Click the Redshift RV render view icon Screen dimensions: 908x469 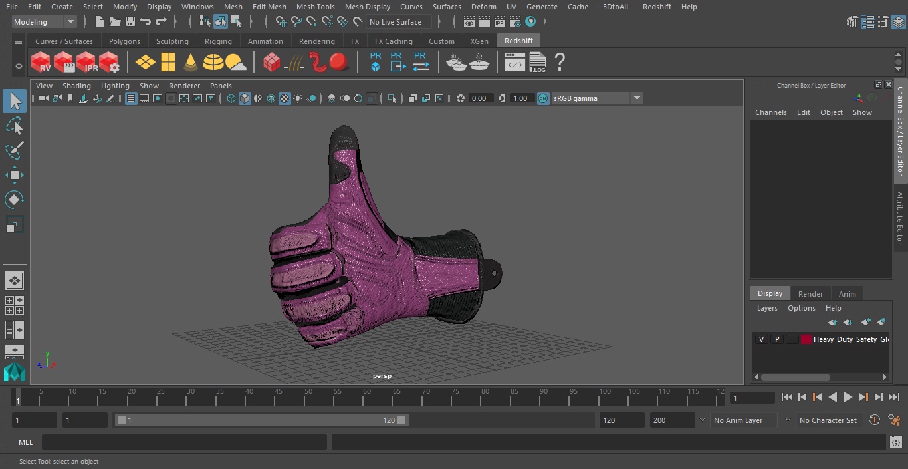[41, 63]
